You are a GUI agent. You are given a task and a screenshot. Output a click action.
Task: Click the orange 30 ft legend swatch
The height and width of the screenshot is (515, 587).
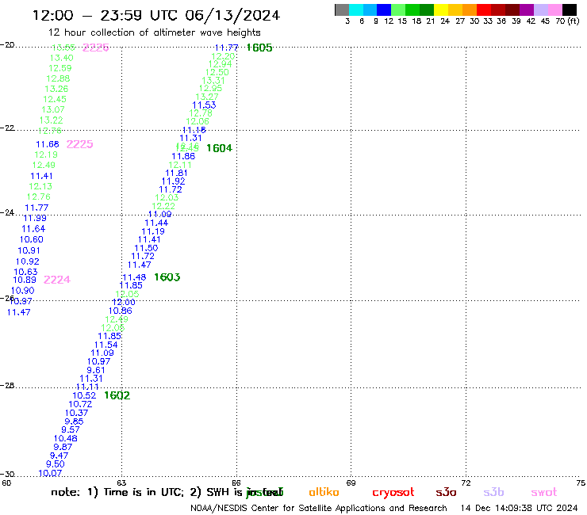point(470,10)
